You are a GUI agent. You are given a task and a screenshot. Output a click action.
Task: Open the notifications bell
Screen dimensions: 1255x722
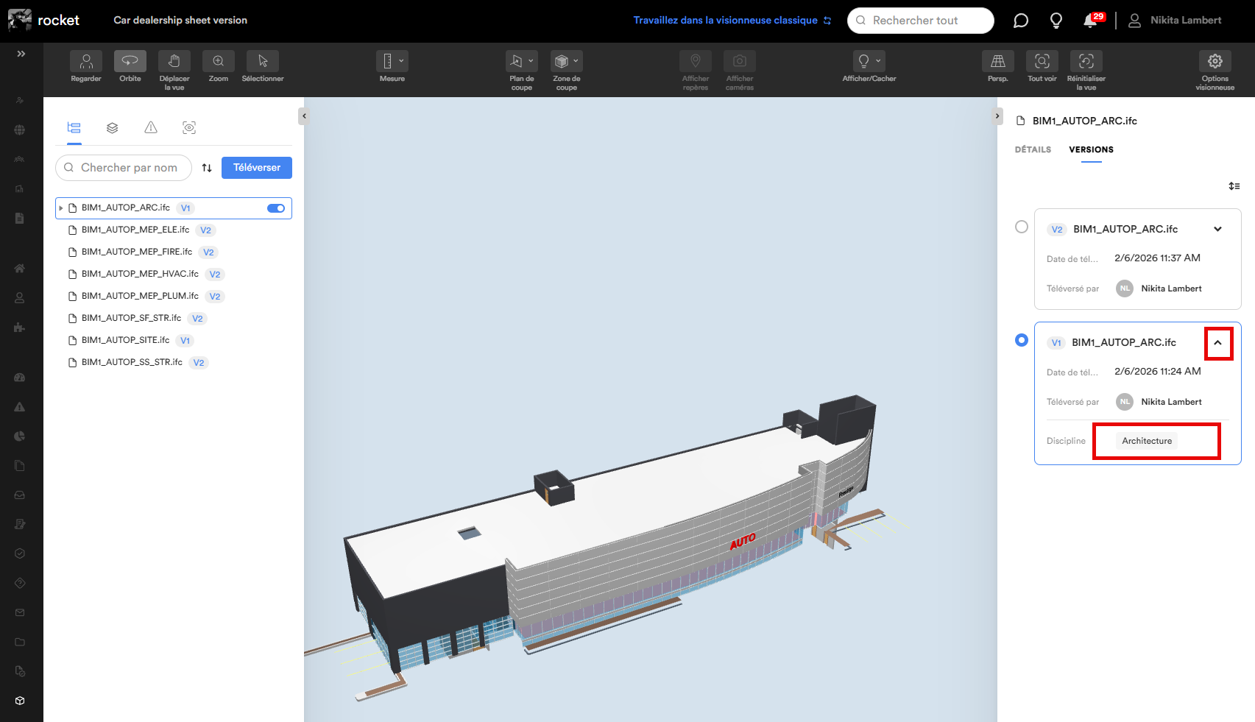pos(1090,21)
